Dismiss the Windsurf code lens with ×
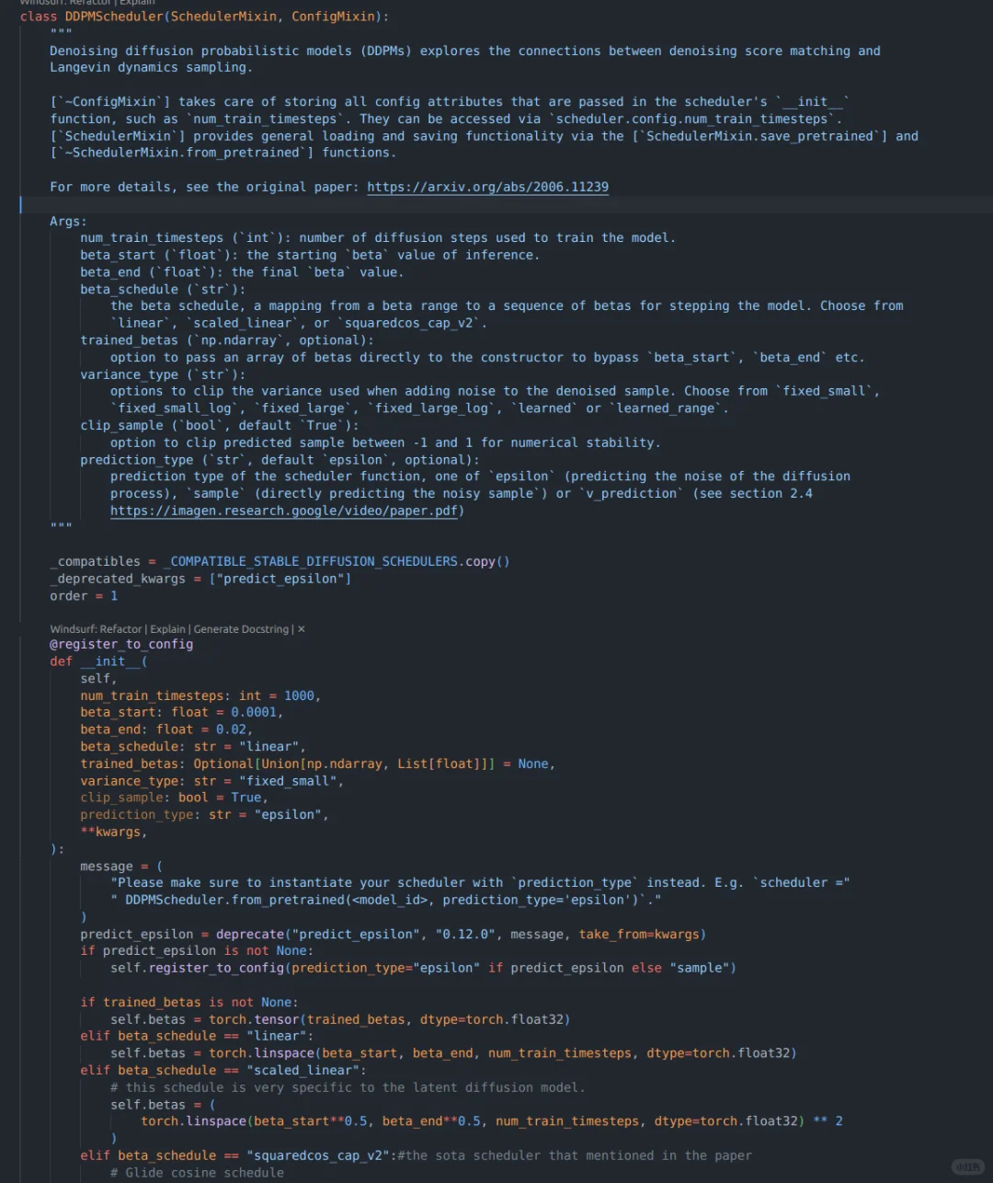The image size is (993, 1183). point(302,629)
